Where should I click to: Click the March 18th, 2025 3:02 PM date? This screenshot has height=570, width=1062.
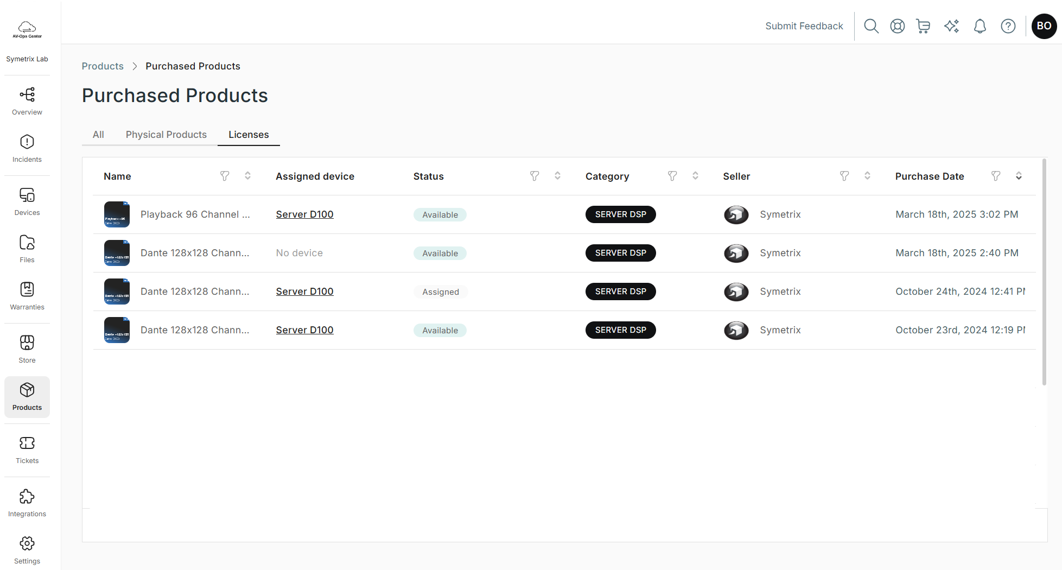tap(957, 214)
